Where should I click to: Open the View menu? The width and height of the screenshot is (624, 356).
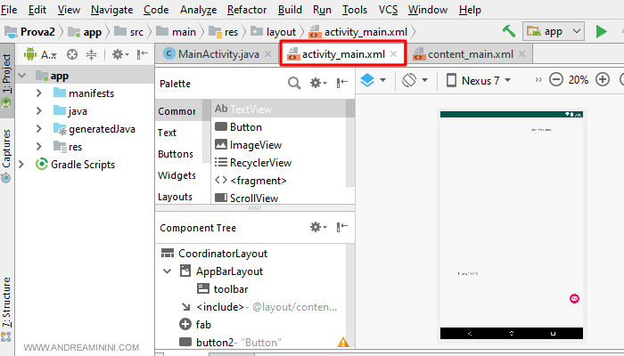point(69,10)
